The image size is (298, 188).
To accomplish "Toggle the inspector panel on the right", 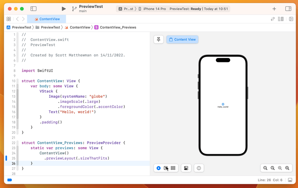I will point(288,9).
